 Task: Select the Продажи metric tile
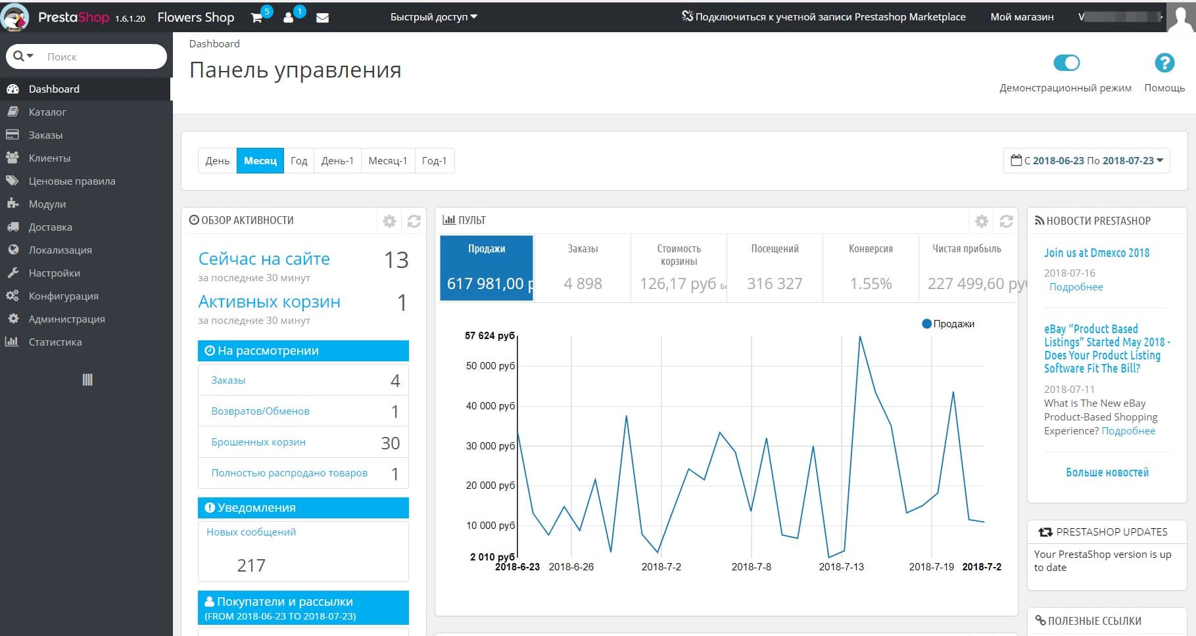click(x=487, y=268)
